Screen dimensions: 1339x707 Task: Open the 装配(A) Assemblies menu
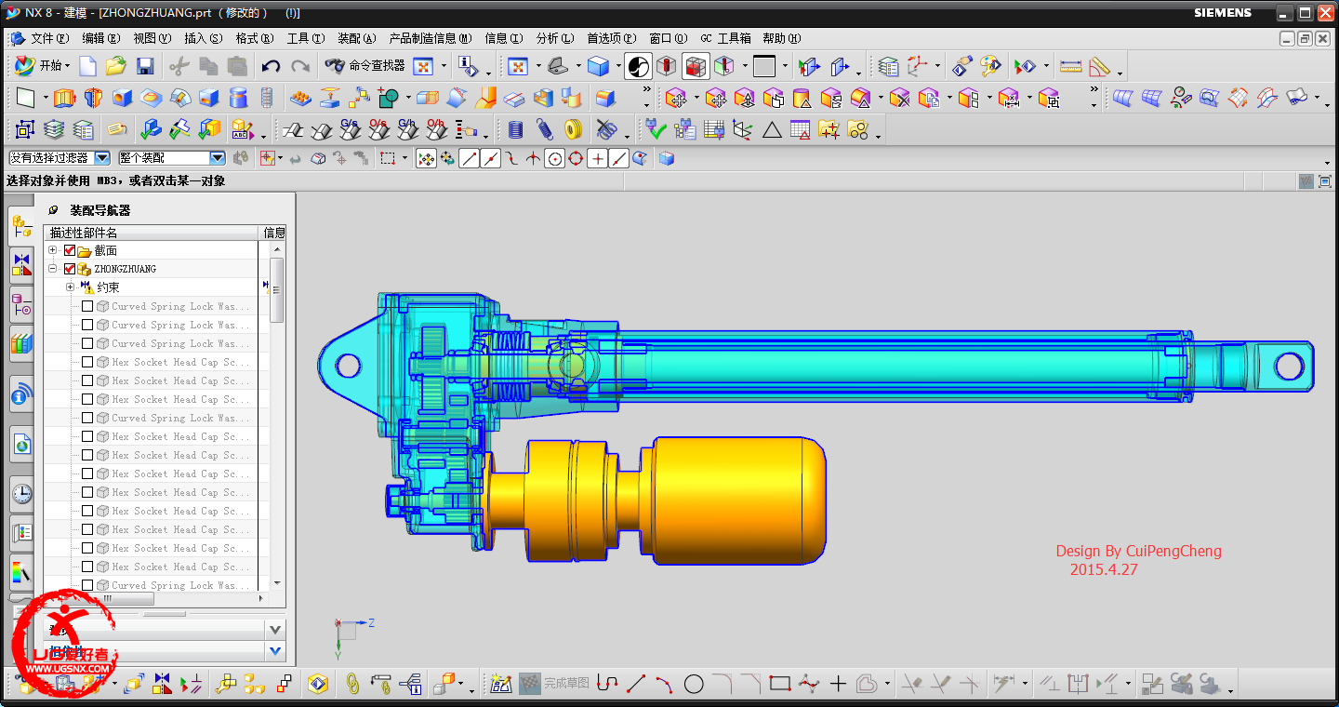tap(357, 38)
